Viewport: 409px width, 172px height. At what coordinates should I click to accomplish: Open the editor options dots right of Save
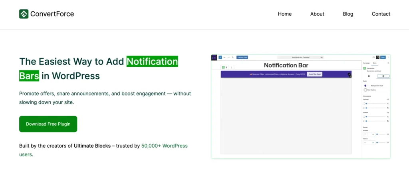[x=388, y=57]
